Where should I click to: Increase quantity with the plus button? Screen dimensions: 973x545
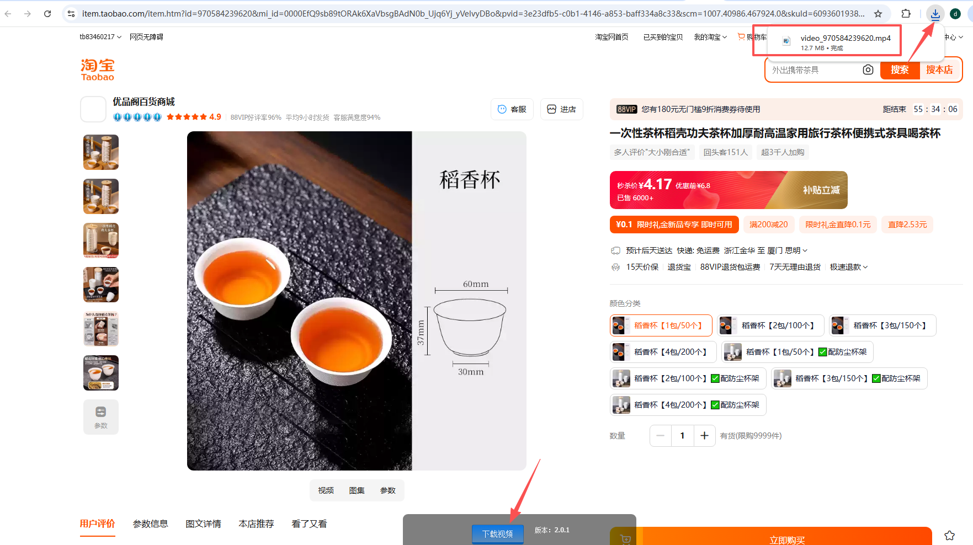pyautogui.click(x=704, y=436)
